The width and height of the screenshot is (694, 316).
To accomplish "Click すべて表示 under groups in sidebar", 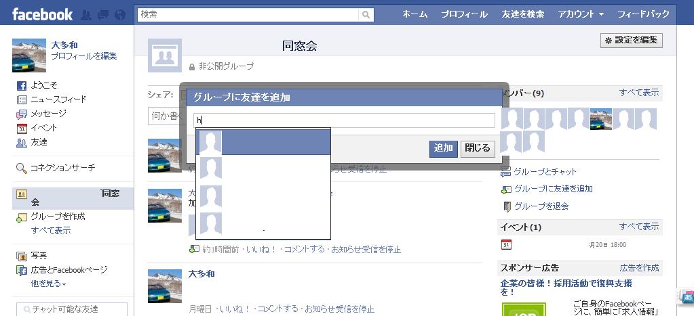I will click(51, 230).
